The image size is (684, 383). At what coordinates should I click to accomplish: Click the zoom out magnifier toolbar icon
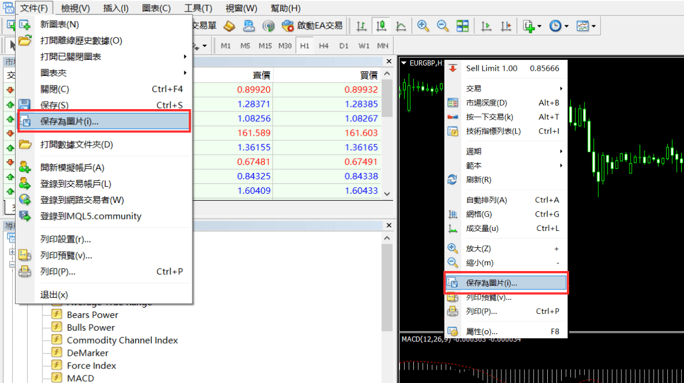pos(443,26)
